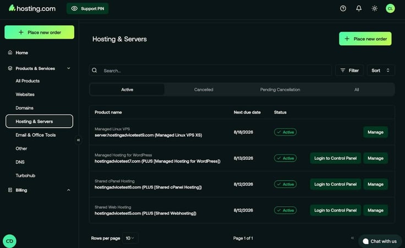Open the Chat with us widget
Image resolution: width=405 pixels, height=248 pixels.
pyautogui.click(x=380, y=241)
